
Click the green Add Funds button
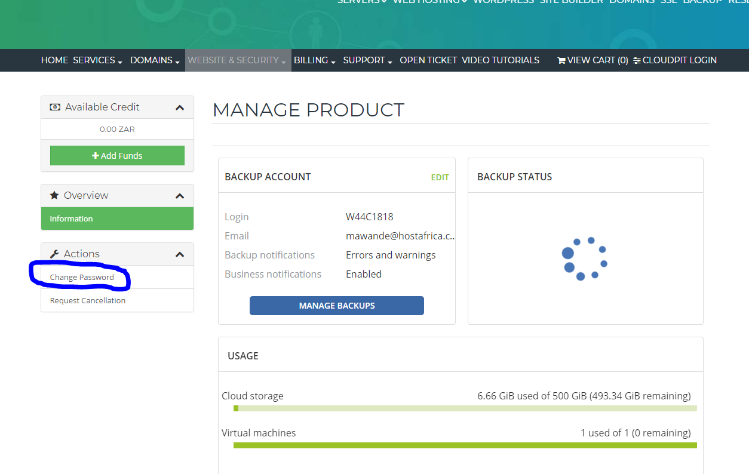(117, 155)
